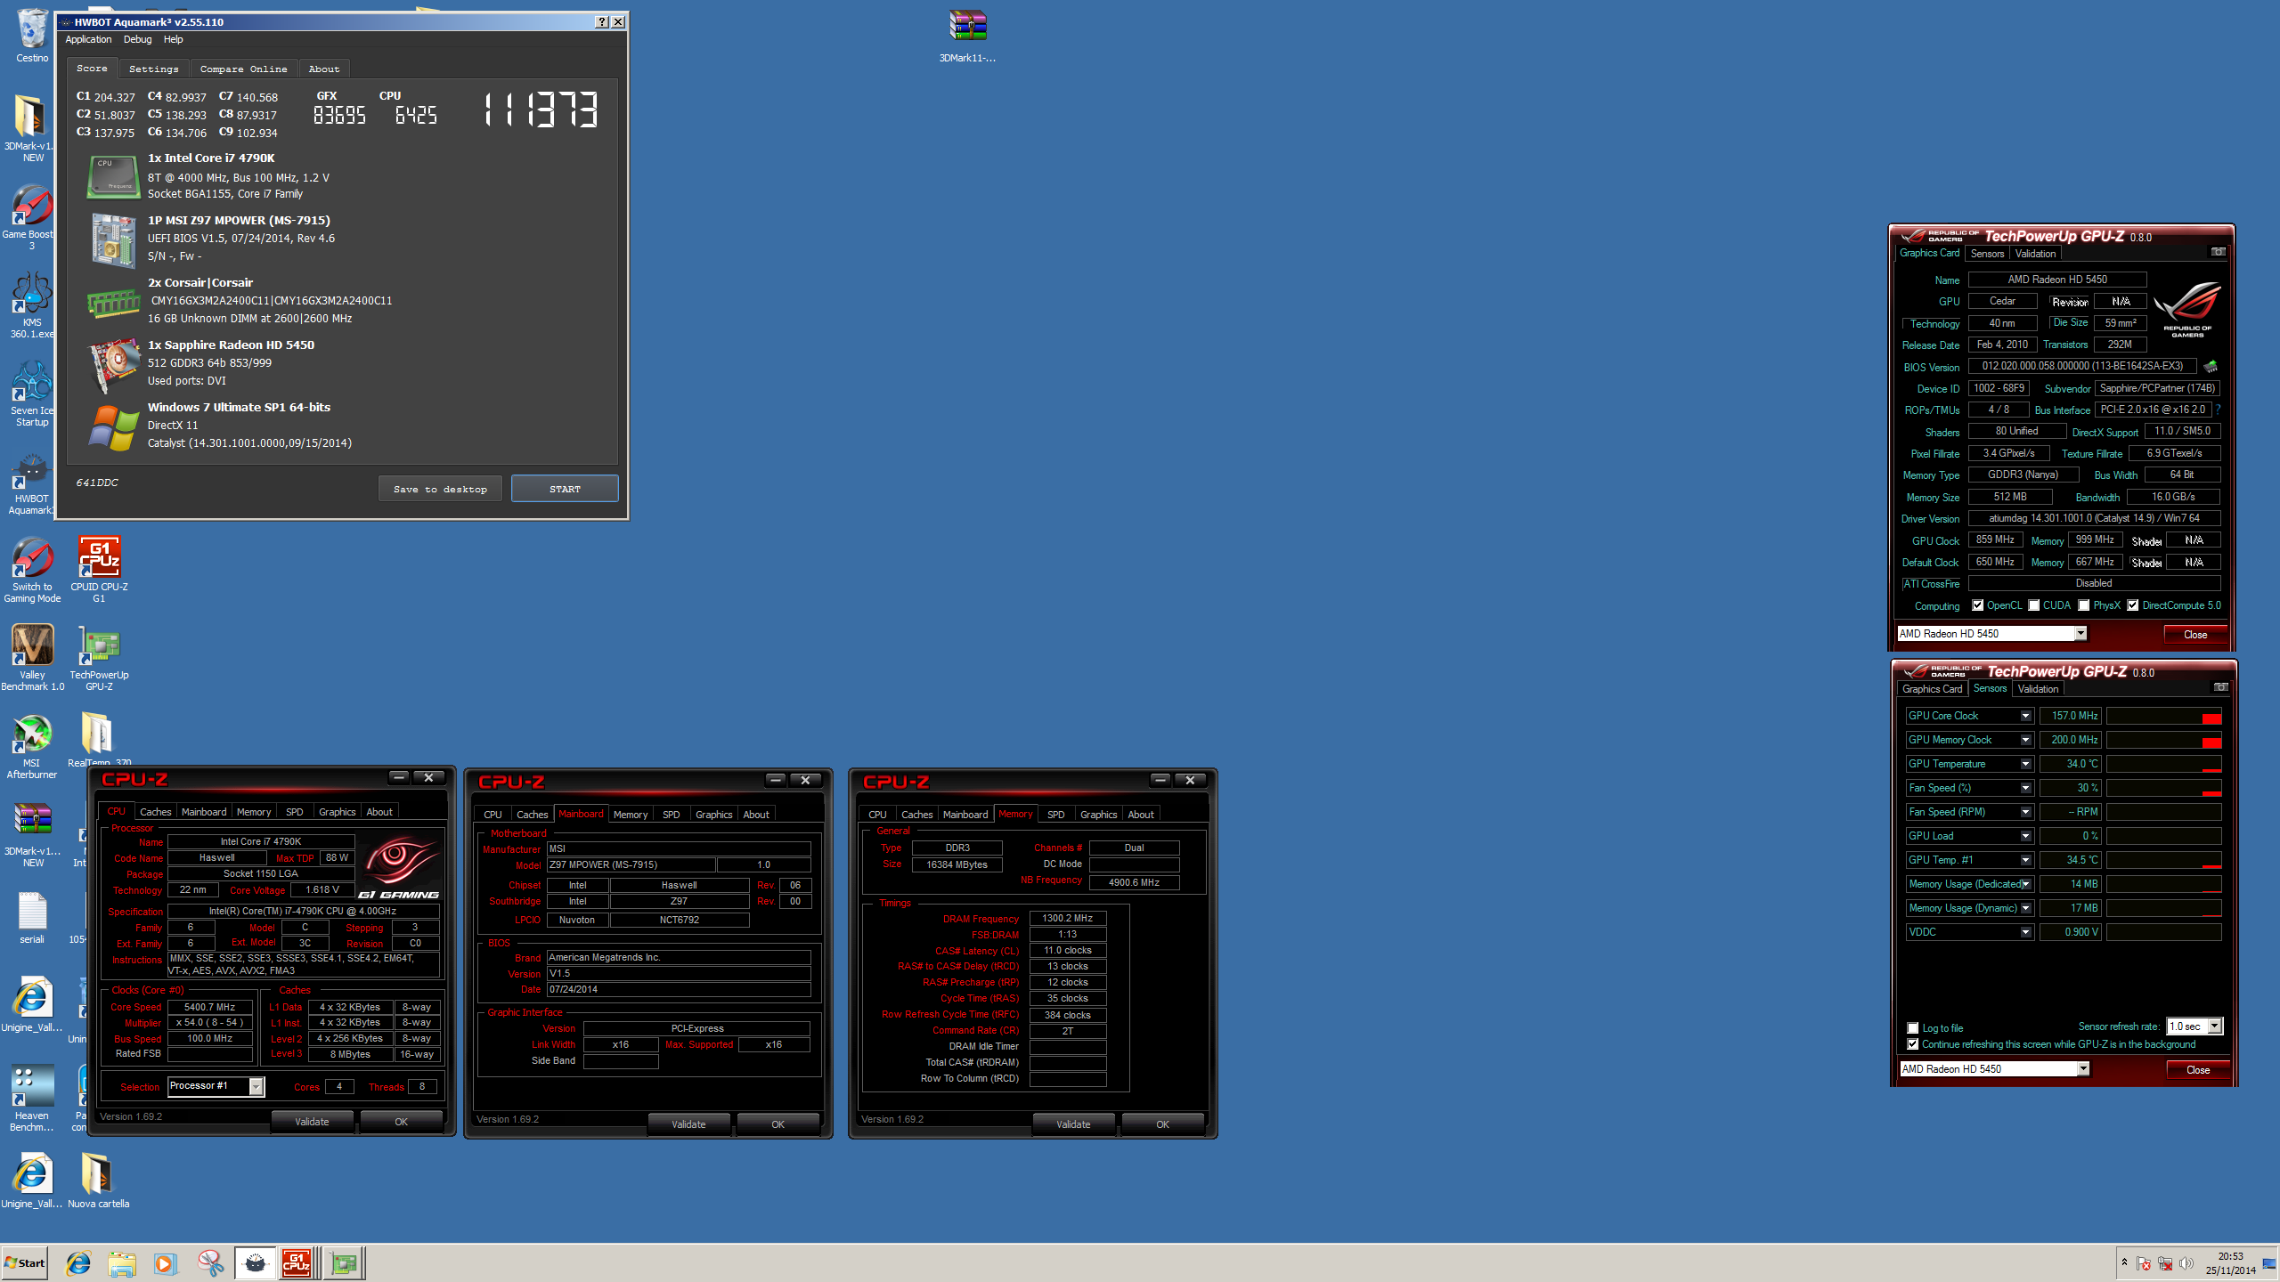The height and width of the screenshot is (1282, 2280).
Task: Launch Seven Ice Startup shortcut
Action: click(32, 393)
